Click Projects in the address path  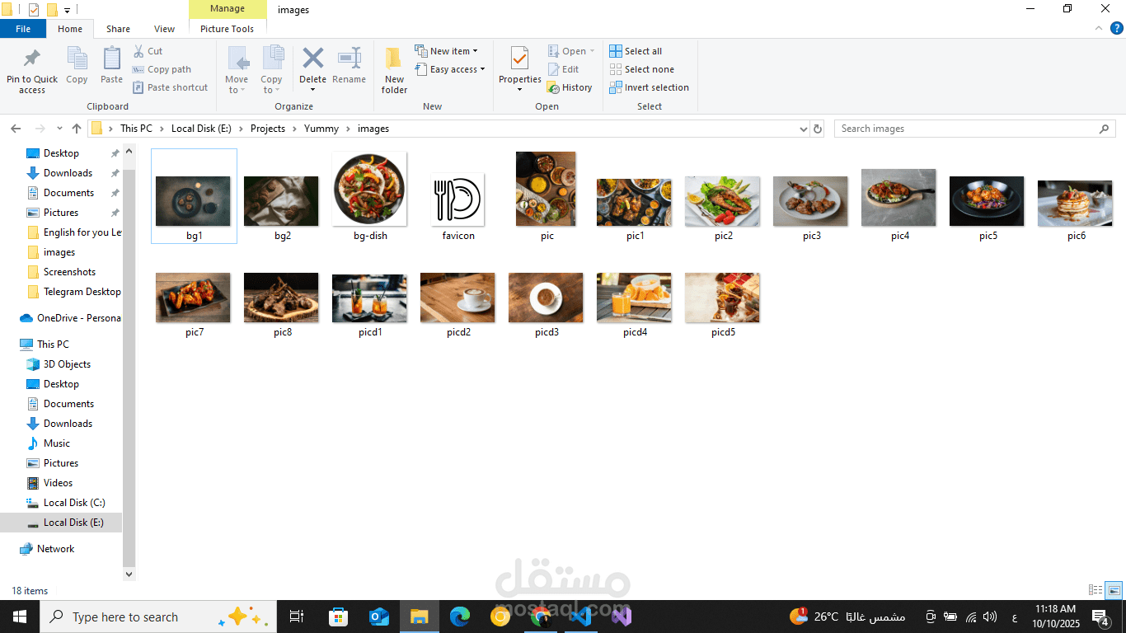pyautogui.click(x=268, y=129)
